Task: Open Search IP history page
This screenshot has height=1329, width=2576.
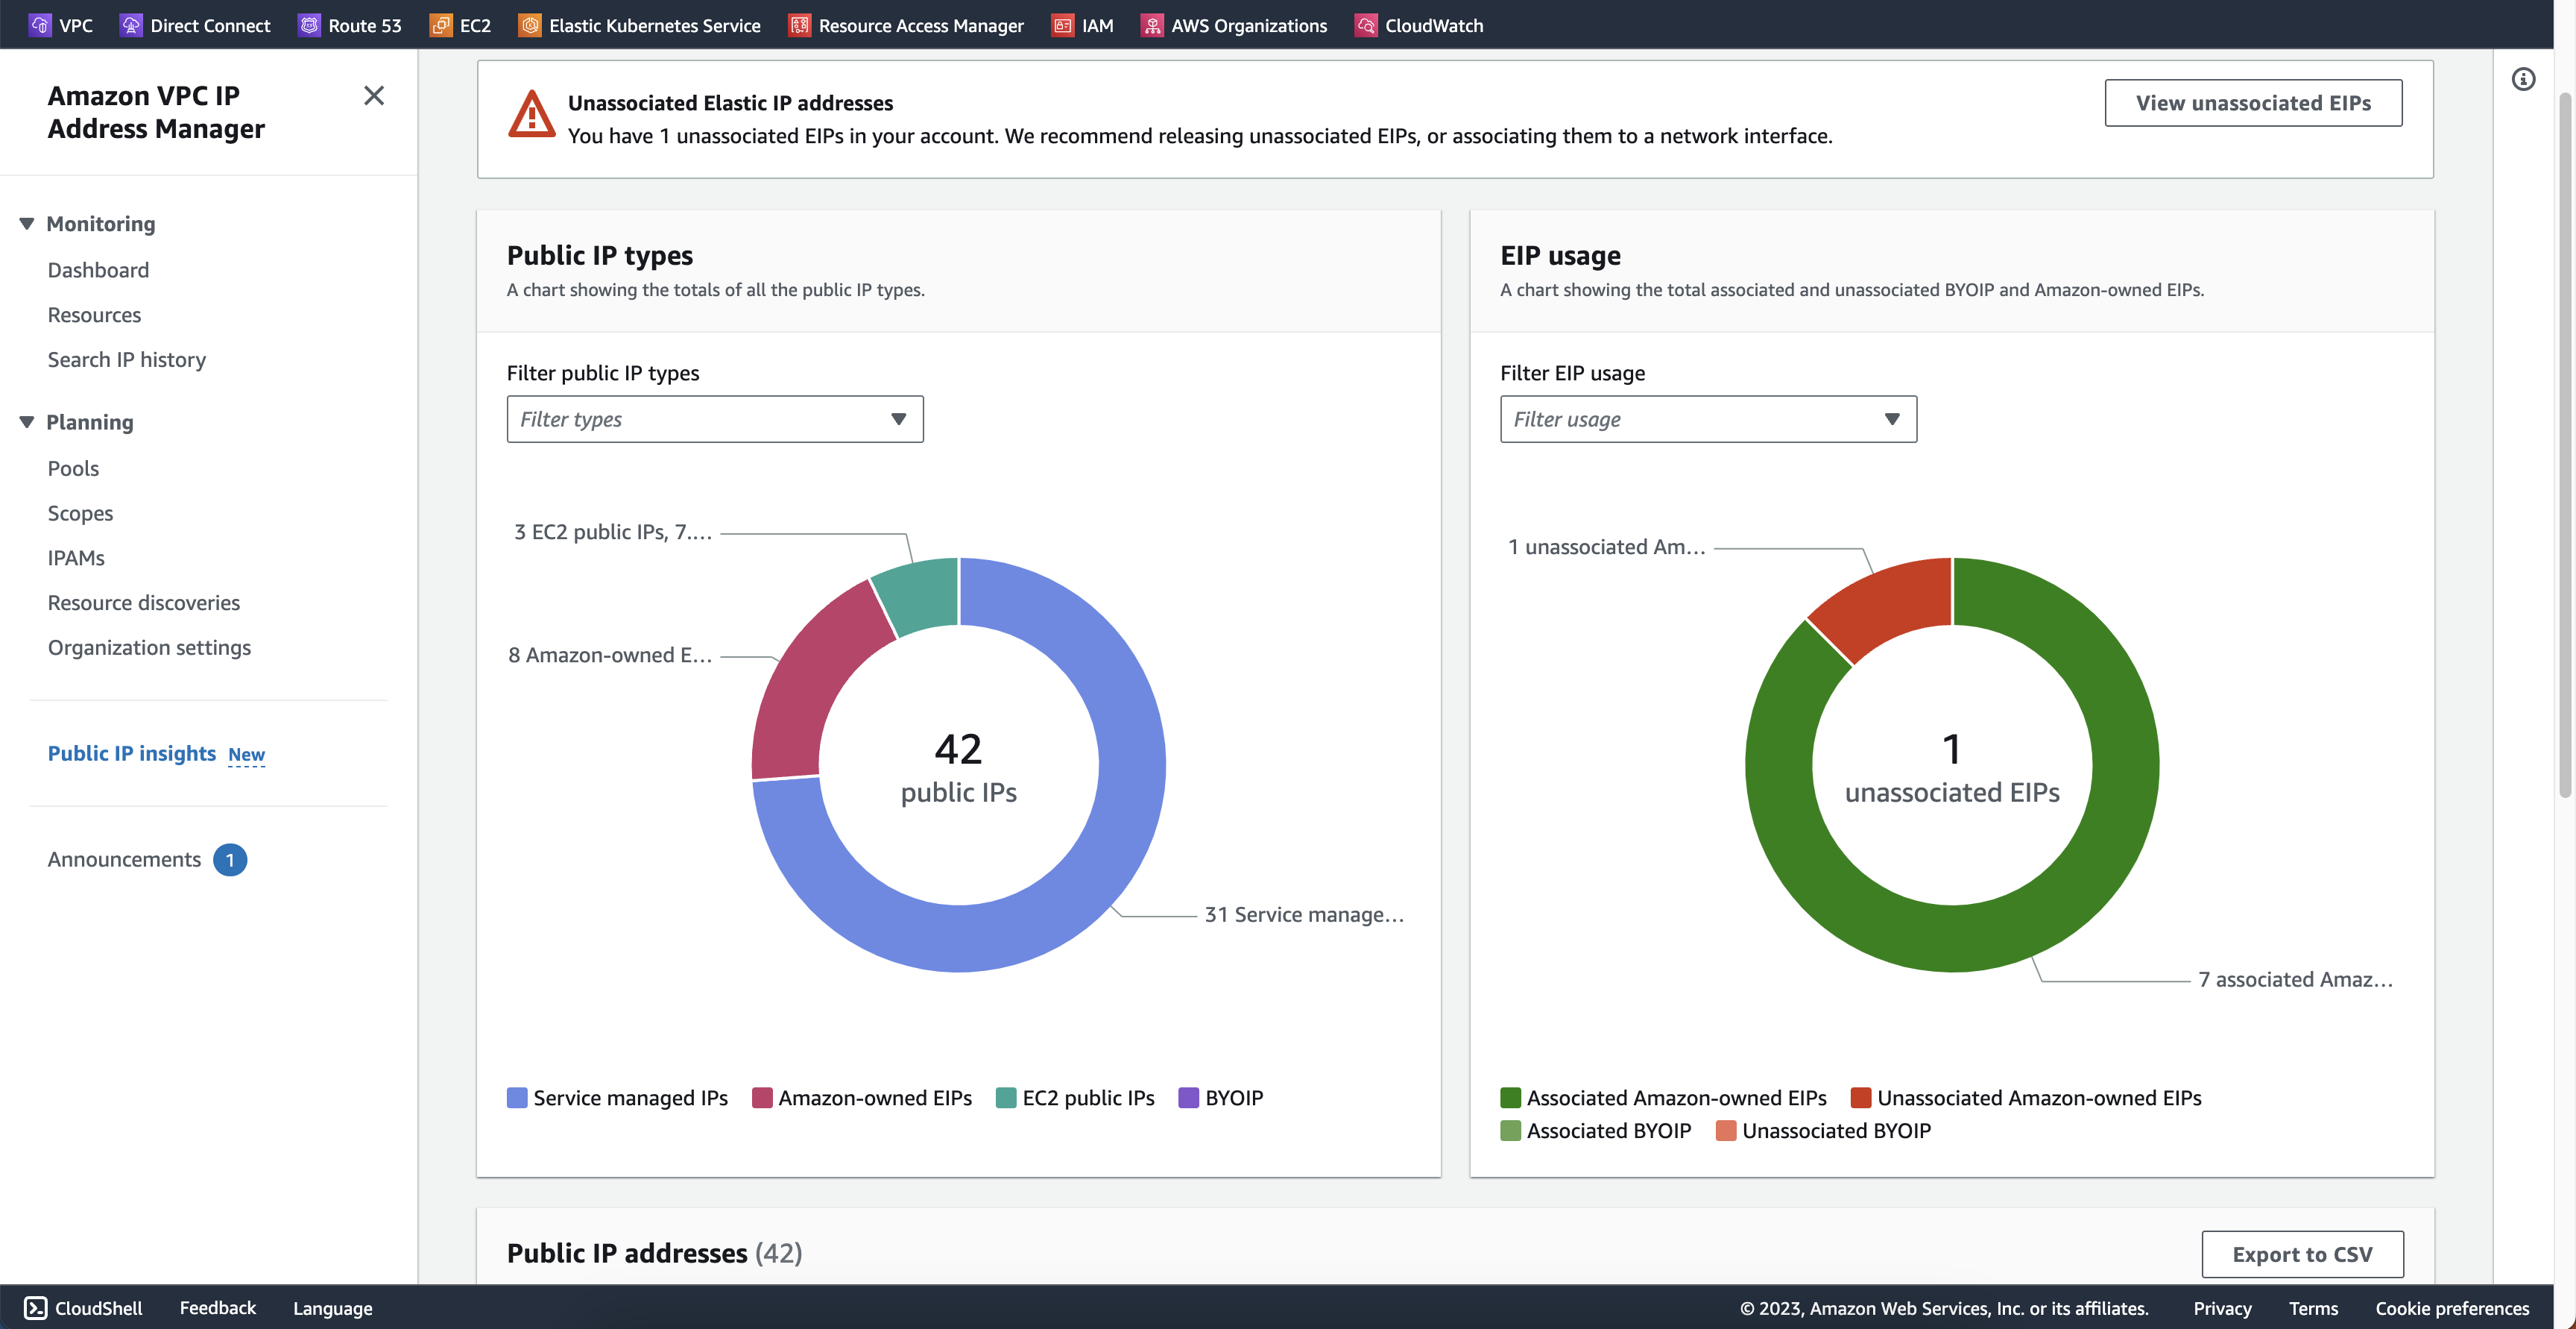Action: click(127, 359)
